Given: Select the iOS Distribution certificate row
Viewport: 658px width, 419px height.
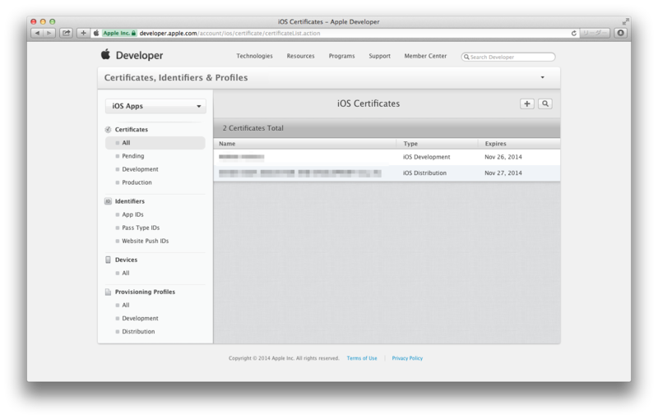Looking at the screenshot, I should pyautogui.click(x=387, y=173).
